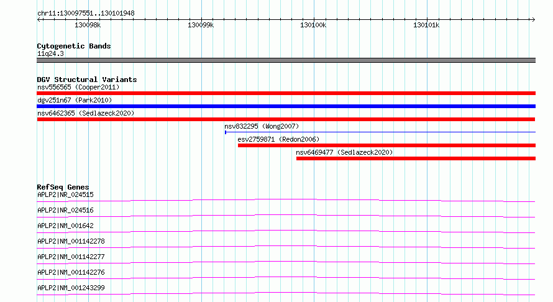The height and width of the screenshot is (302, 553).
Task: Open variant nsv6469477 (Sedlazeck2020) label
Action: pos(344,152)
